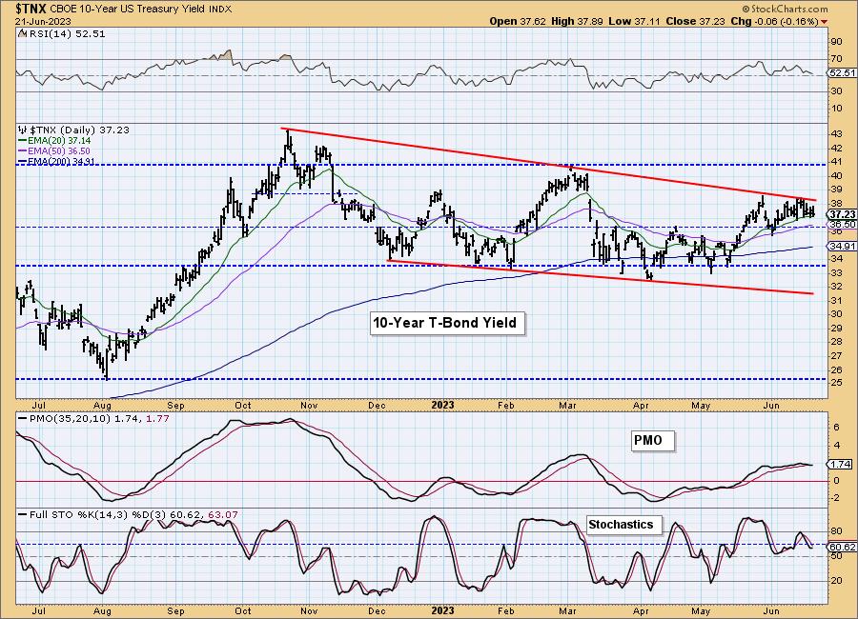Click the RSI current value tag 52.51
The height and width of the screenshot is (619, 858).
coord(842,72)
